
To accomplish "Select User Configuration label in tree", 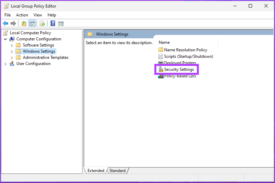I will pyautogui.click(x=34, y=64).
